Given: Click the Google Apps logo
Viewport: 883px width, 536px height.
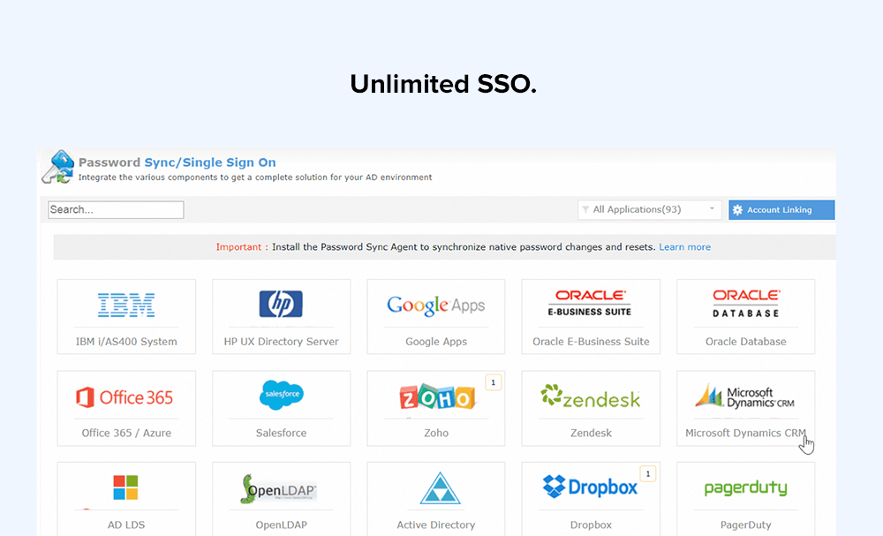Looking at the screenshot, I should click(x=436, y=306).
